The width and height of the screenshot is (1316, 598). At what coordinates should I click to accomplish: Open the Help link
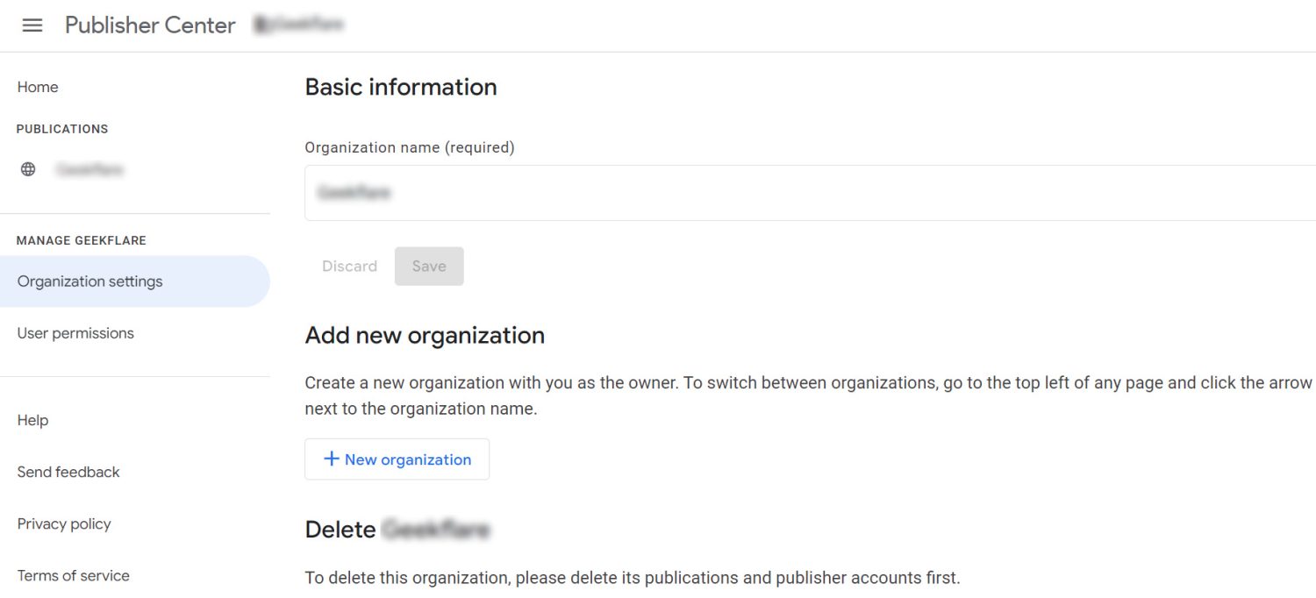pos(32,420)
